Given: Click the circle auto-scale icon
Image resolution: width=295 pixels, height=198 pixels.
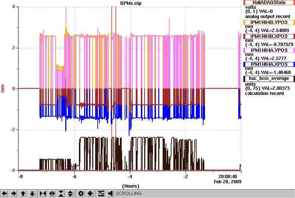Looking at the screenshot, I should click(81, 194).
